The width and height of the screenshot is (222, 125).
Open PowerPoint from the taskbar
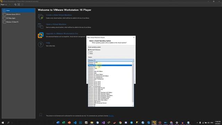click(69, 123)
